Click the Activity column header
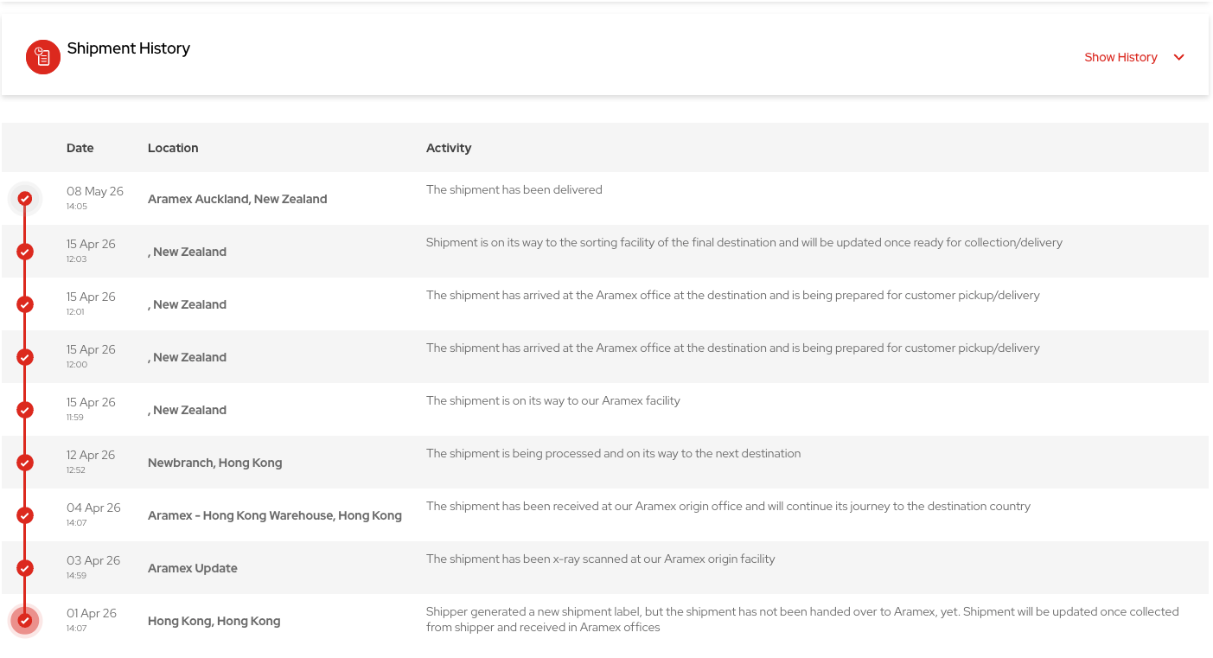 click(449, 148)
